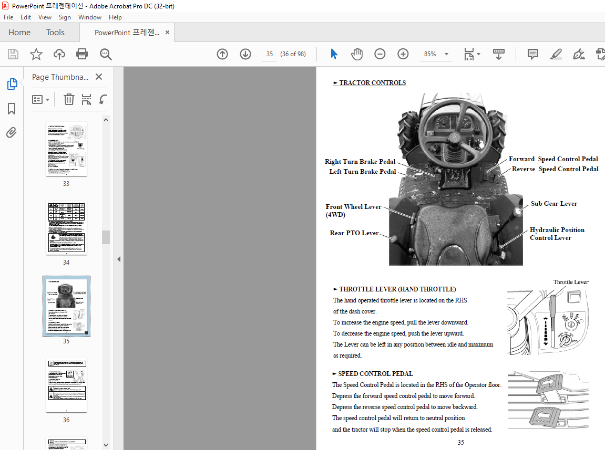The height and width of the screenshot is (450, 605).
Task: Open Page Thumbnails sidebar icon
Action: pyautogui.click(x=12, y=83)
